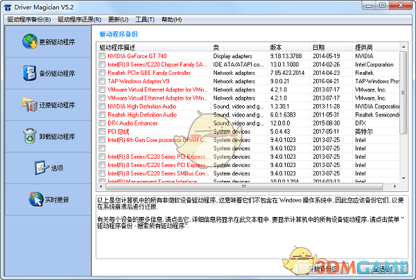The height and width of the screenshot is (280, 416).
Task: Sort by the 驱动程序描述 column header
Action: tap(154, 47)
